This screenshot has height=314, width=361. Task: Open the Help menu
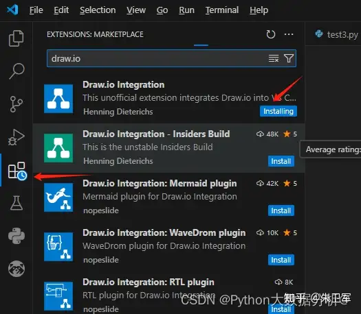click(x=259, y=10)
